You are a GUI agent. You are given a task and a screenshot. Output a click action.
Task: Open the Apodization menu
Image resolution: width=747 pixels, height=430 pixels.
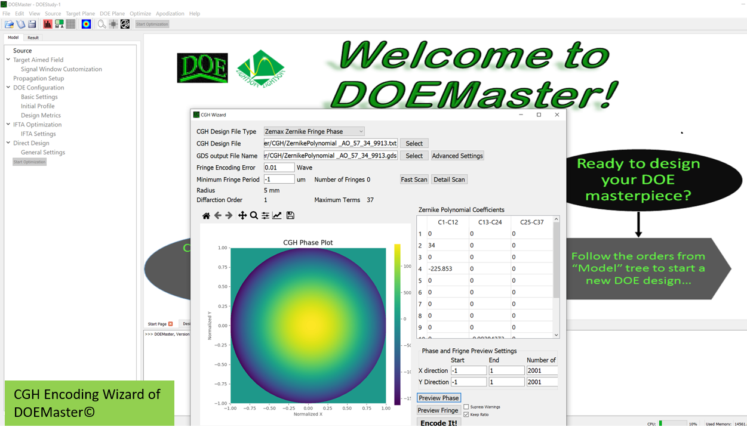pos(170,13)
